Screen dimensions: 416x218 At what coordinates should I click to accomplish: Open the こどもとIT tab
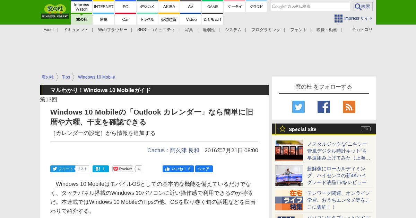213,19
